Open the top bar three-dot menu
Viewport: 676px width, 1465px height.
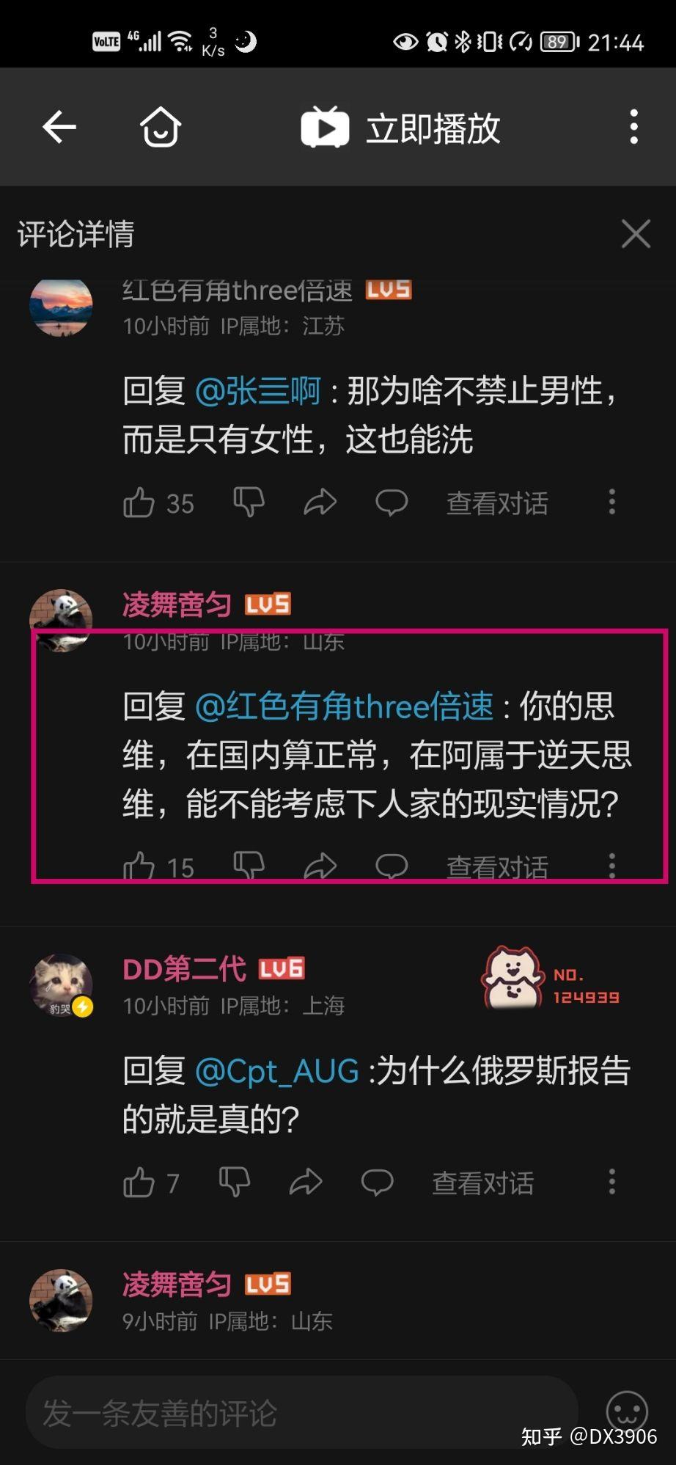[634, 127]
